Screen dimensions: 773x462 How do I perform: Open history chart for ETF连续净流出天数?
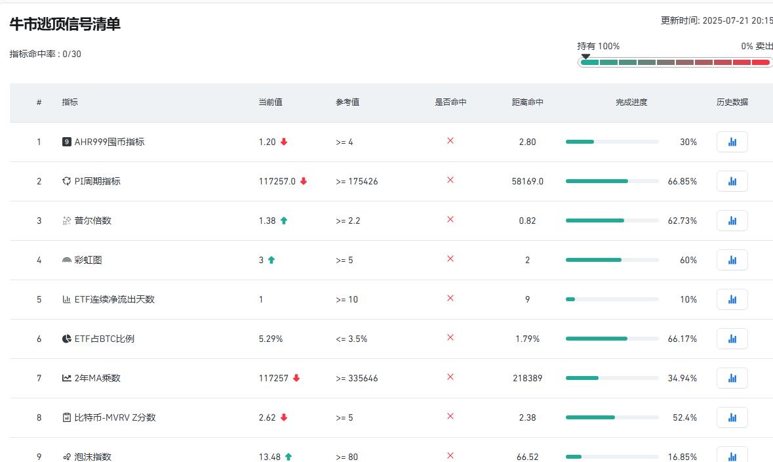pyautogui.click(x=732, y=299)
